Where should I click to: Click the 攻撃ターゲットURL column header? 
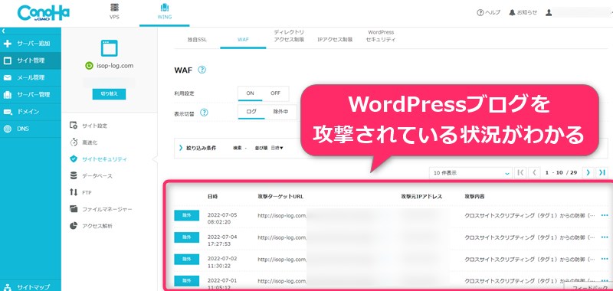pyautogui.click(x=280, y=197)
